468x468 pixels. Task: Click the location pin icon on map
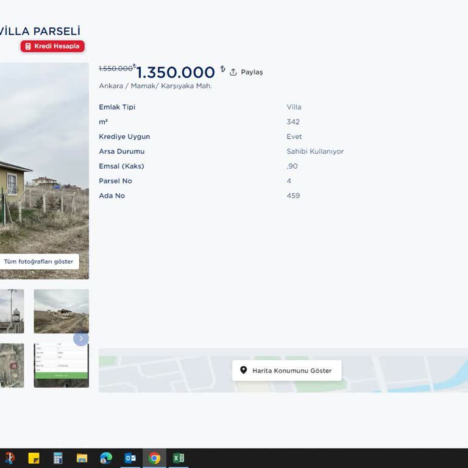[244, 370]
